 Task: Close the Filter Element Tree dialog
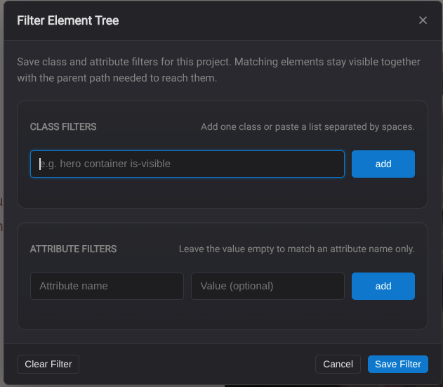(423, 20)
